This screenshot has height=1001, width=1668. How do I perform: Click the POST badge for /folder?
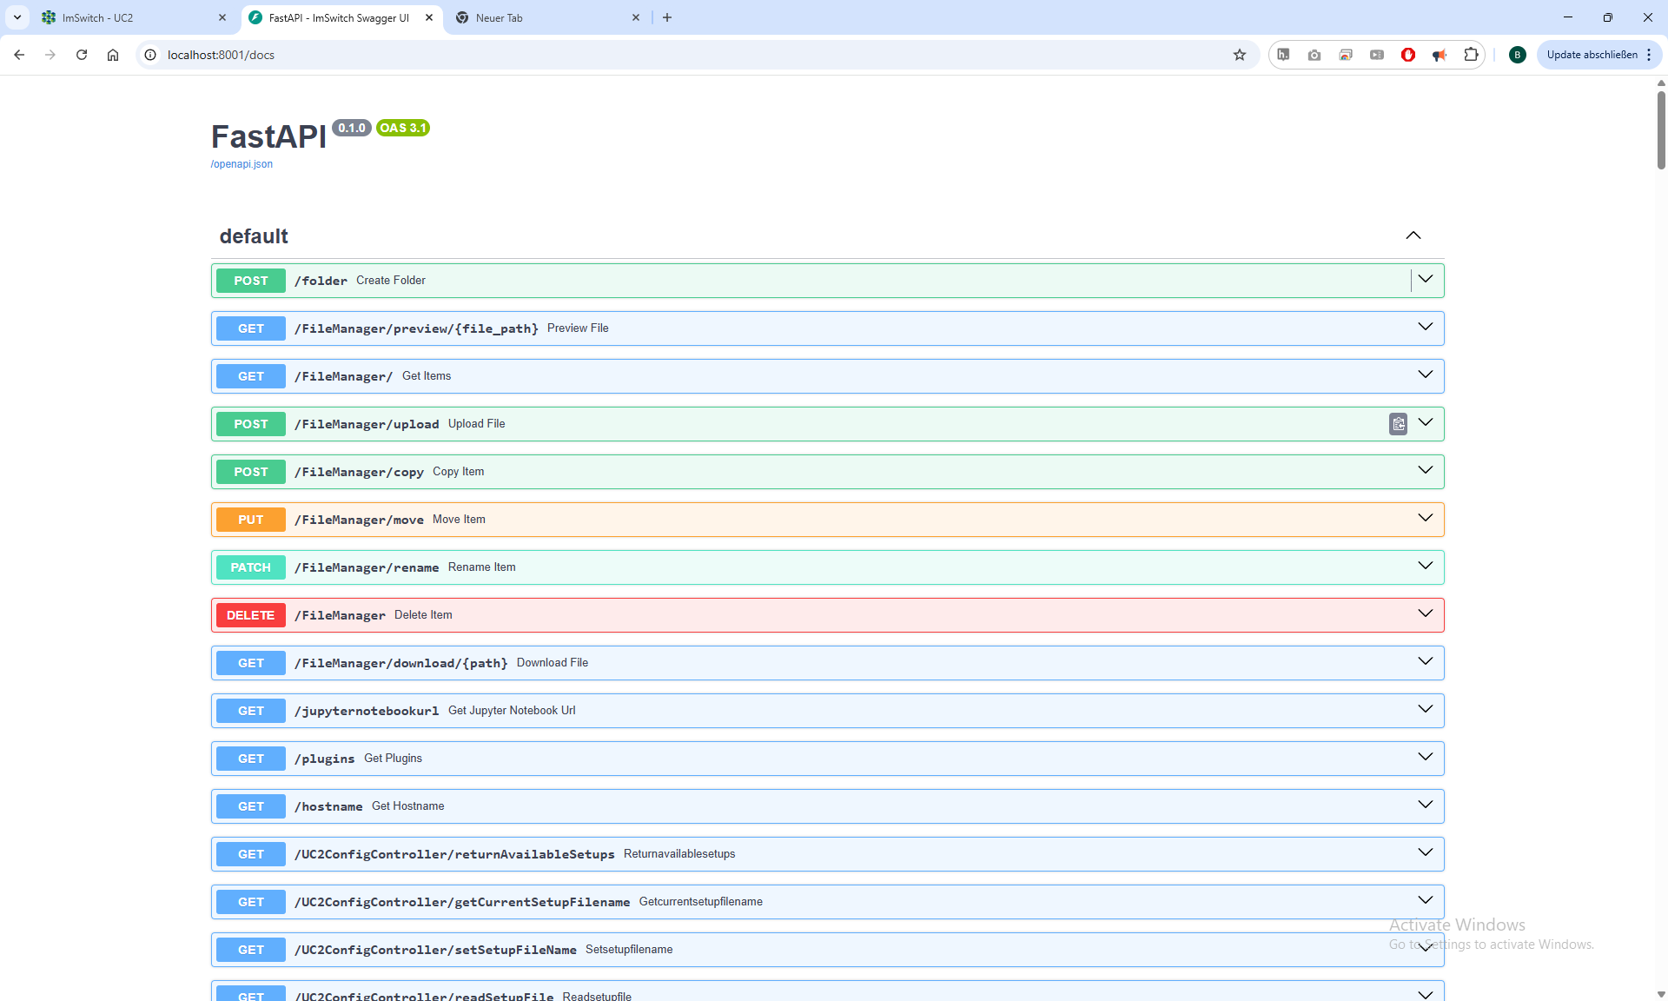point(251,281)
